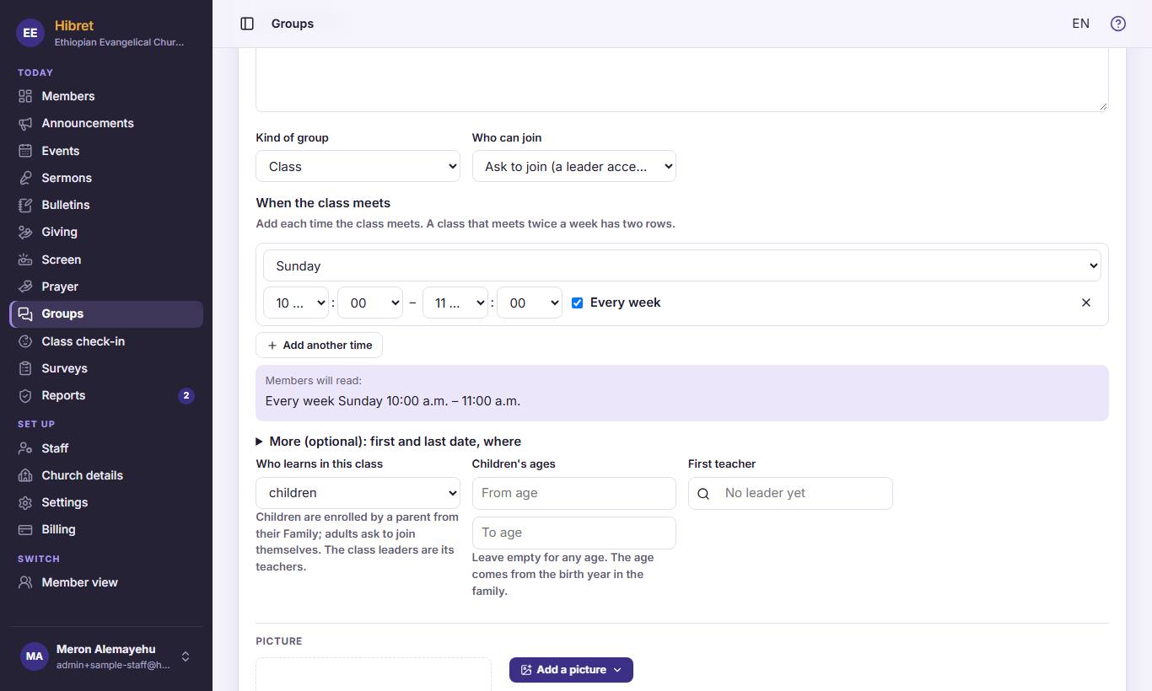Image resolution: width=1152 pixels, height=691 pixels.
Task: Click the Events calendar icon
Action: pos(25,151)
